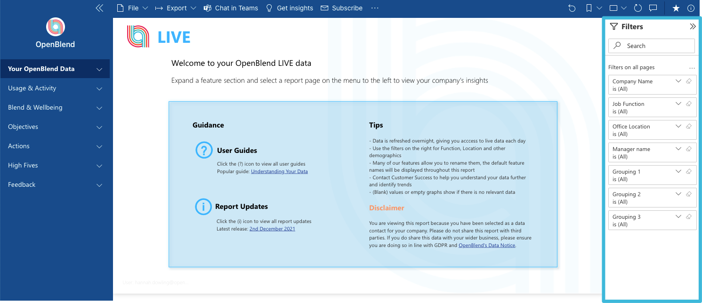702x303 pixels.
Task: Open Understanding Your Data link
Action: [279, 171]
